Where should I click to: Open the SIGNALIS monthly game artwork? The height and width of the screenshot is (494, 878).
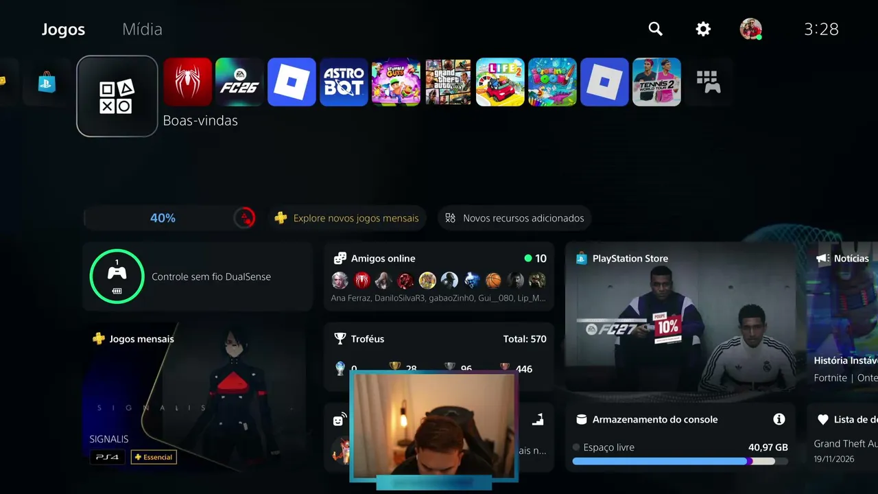click(x=198, y=397)
